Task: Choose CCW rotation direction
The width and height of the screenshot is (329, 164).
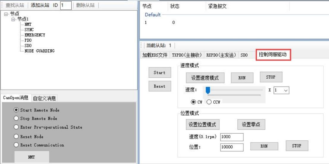Action: (x=209, y=102)
